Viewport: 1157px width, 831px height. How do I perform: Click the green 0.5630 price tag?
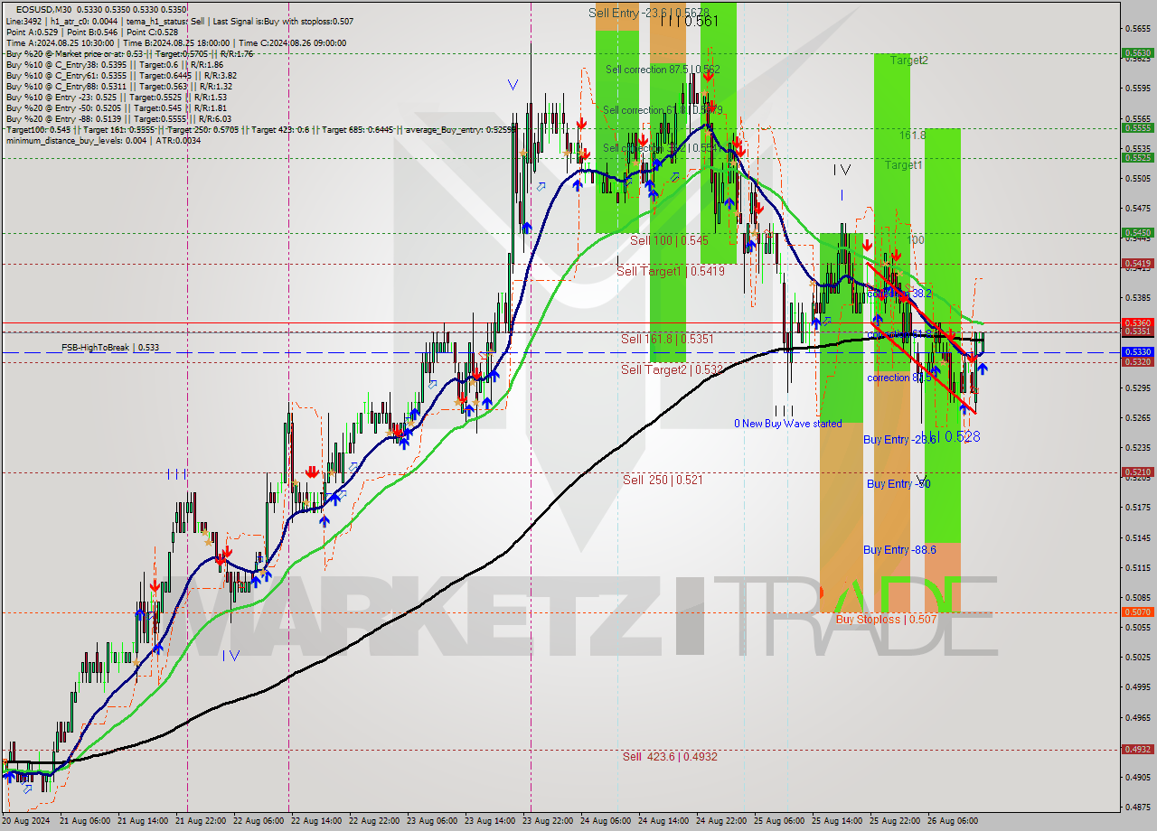point(1136,53)
